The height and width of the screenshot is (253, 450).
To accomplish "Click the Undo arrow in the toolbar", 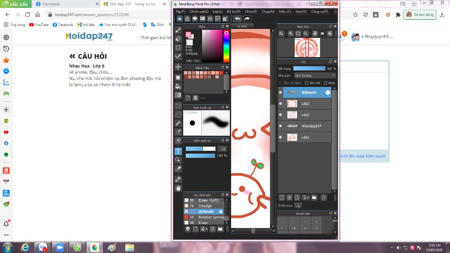I will tap(237, 18).
